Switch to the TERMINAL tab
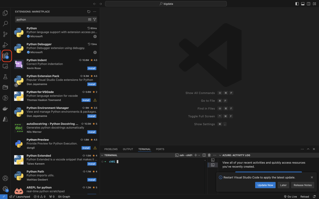This screenshot has height=199, width=319. (x=145, y=149)
